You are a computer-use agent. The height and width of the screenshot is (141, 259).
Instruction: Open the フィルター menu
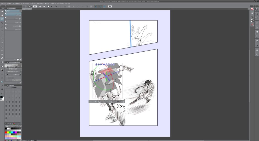point(53,4)
